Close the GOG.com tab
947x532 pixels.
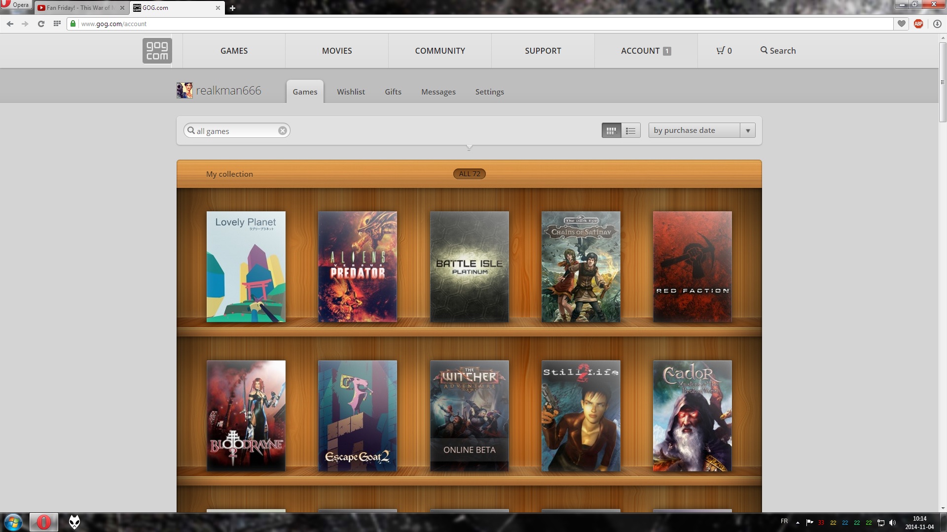[x=218, y=8]
